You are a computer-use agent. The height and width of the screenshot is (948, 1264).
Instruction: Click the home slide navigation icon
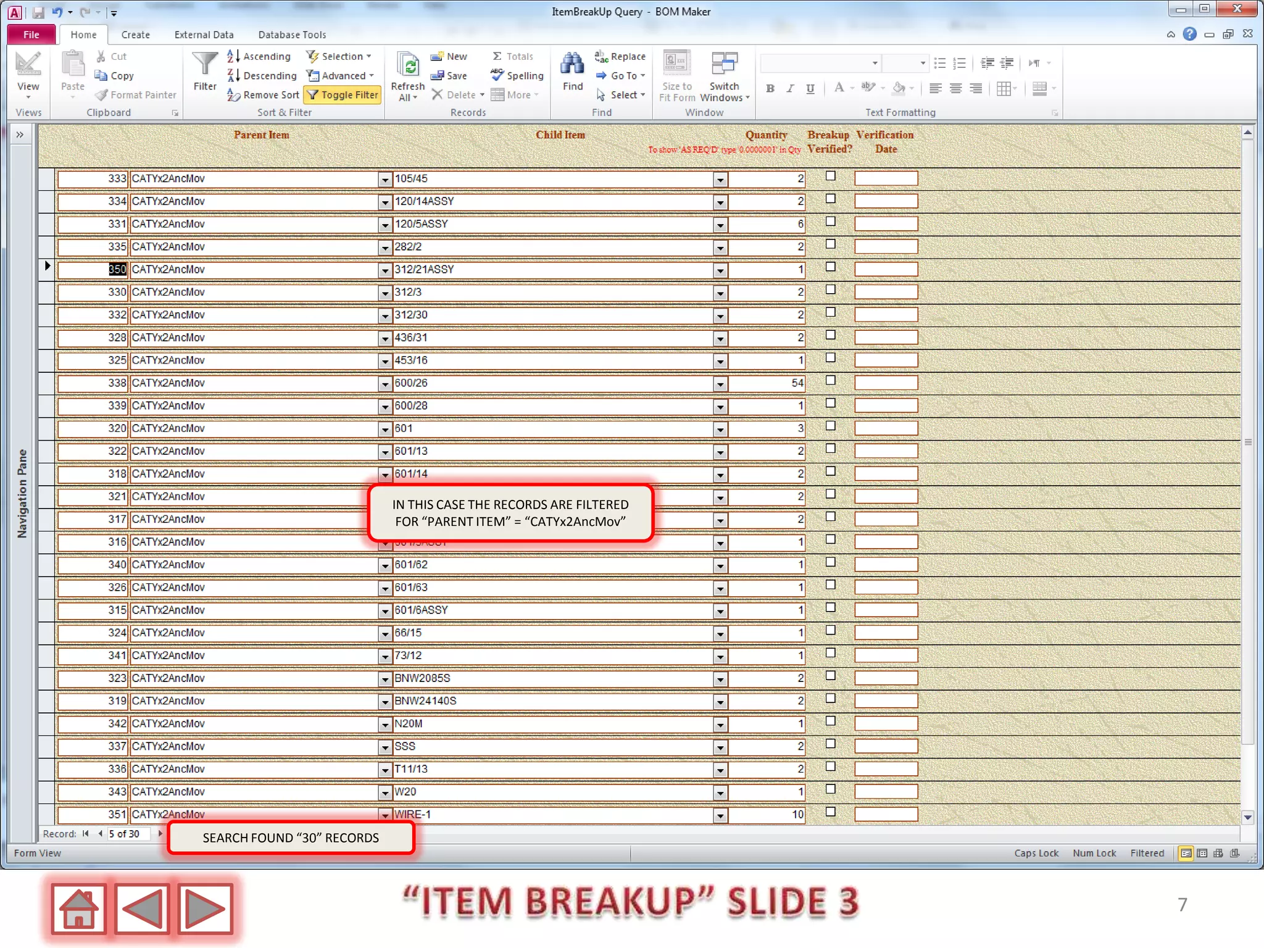pyautogui.click(x=78, y=908)
